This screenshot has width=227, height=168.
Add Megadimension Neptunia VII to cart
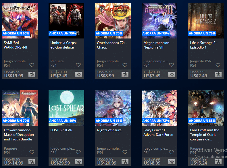pyautogui.click(x=172, y=74)
